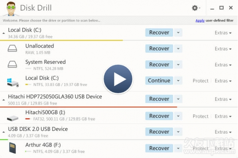The image size is (238, 158).
Task: Open recovery options dropdown for System Reserved
Action: pyautogui.click(x=178, y=65)
